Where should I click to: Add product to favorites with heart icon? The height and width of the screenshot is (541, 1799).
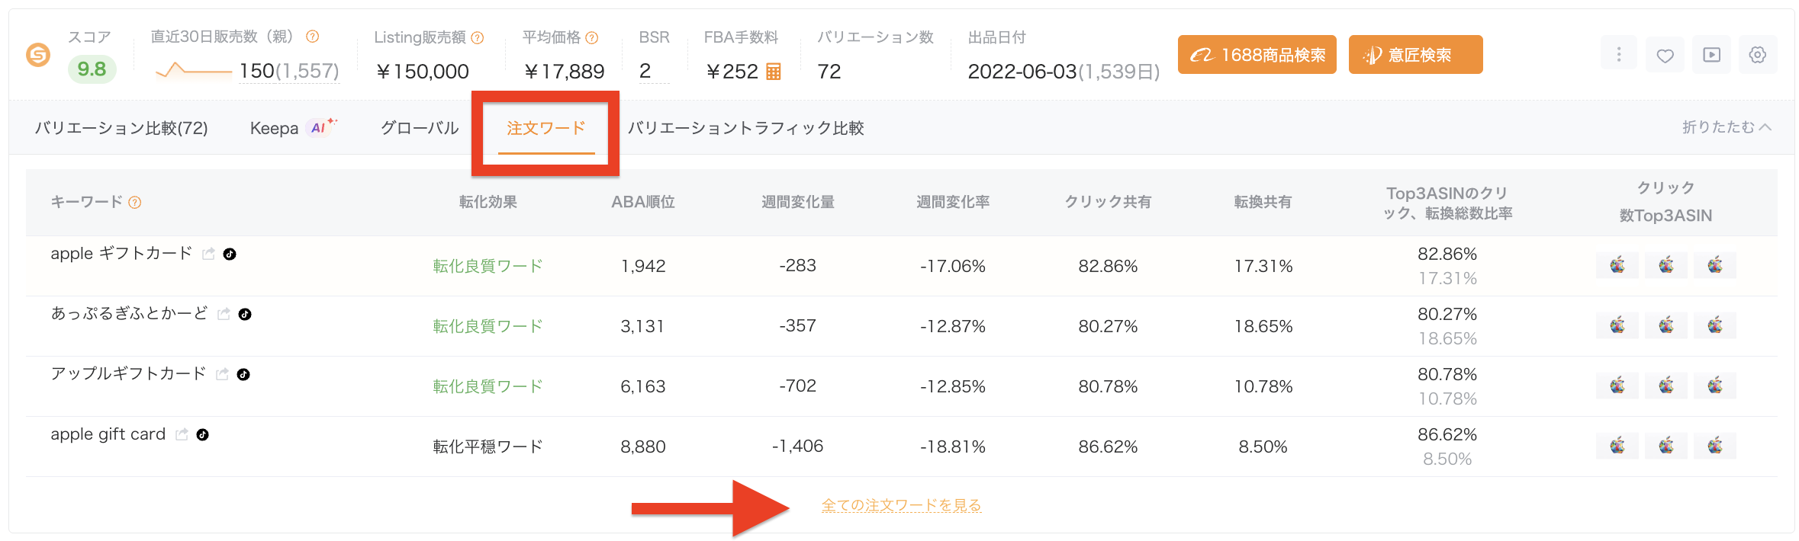point(1665,55)
